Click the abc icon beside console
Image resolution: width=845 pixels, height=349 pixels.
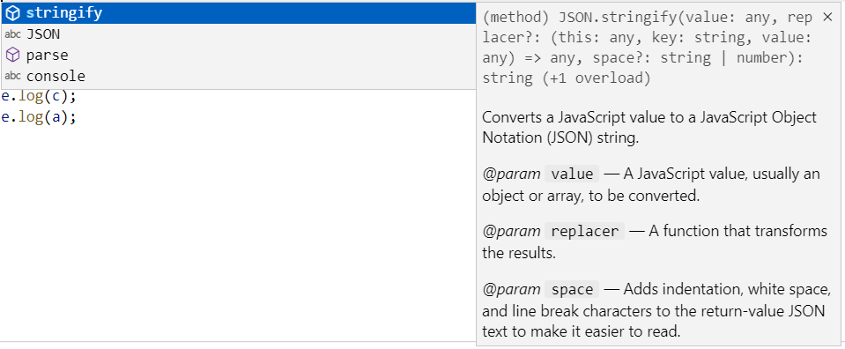coord(13,77)
